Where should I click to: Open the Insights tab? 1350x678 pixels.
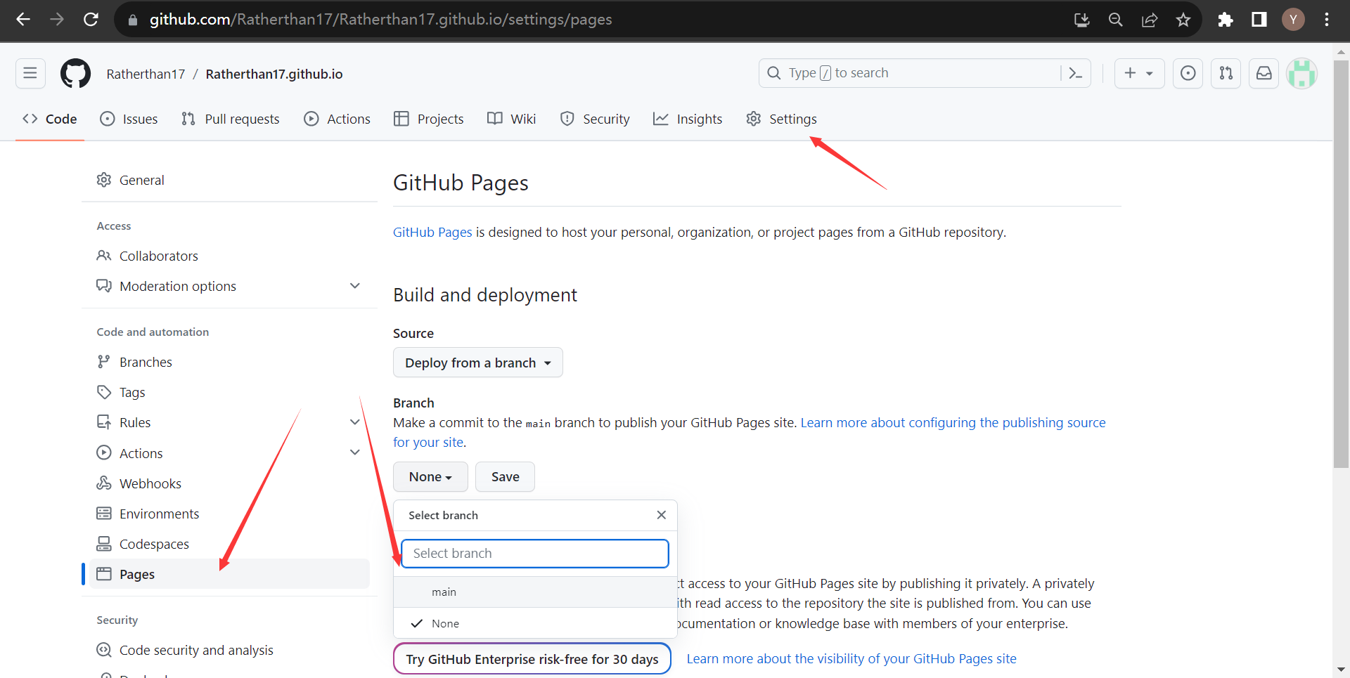pyautogui.click(x=688, y=119)
